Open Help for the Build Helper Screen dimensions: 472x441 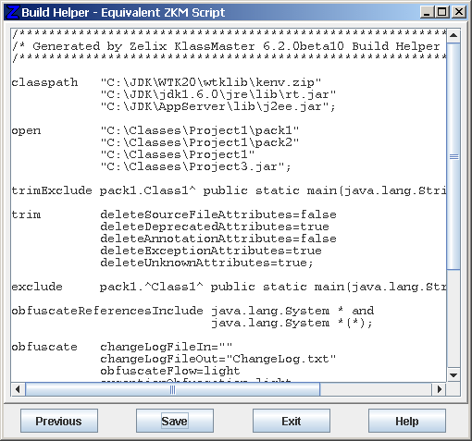click(407, 421)
